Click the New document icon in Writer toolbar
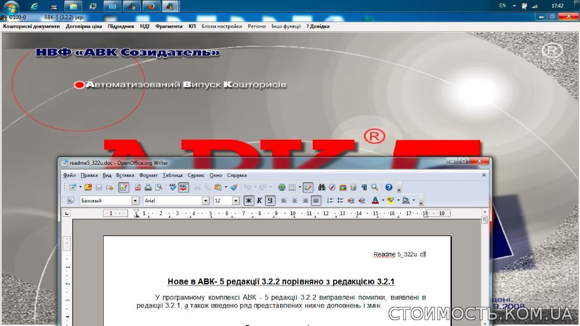 pos(73,187)
